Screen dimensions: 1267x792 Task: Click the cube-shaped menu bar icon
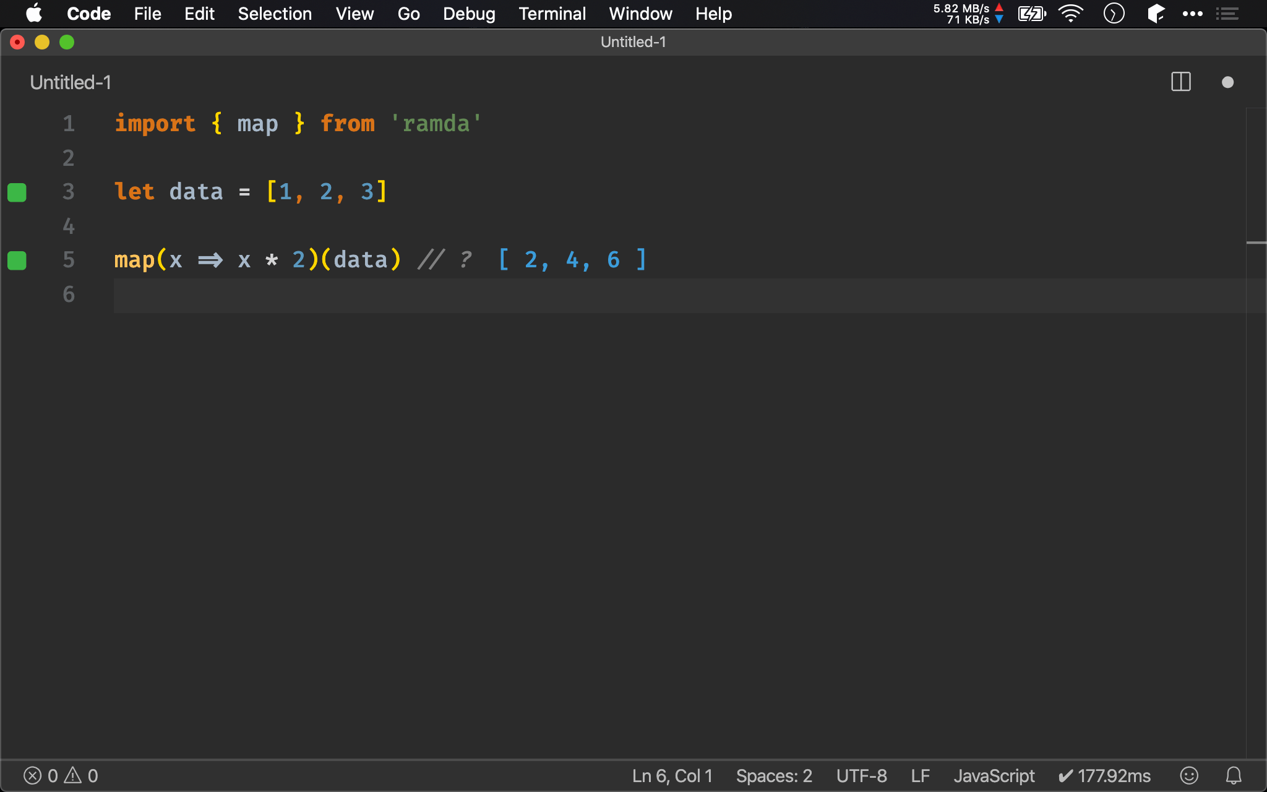1156,14
